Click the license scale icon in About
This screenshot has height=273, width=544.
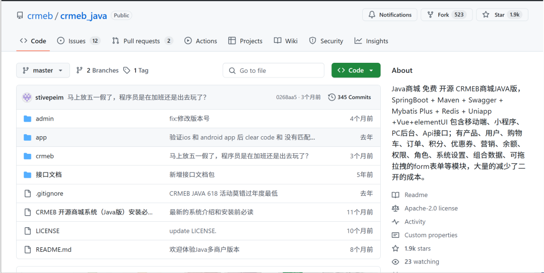[395, 208]
